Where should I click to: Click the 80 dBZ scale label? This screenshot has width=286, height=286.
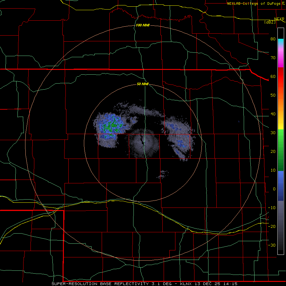pyautogui.click(x=273, y=39)
